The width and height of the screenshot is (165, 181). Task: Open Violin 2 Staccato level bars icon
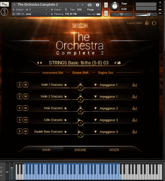tap(134, 96)
